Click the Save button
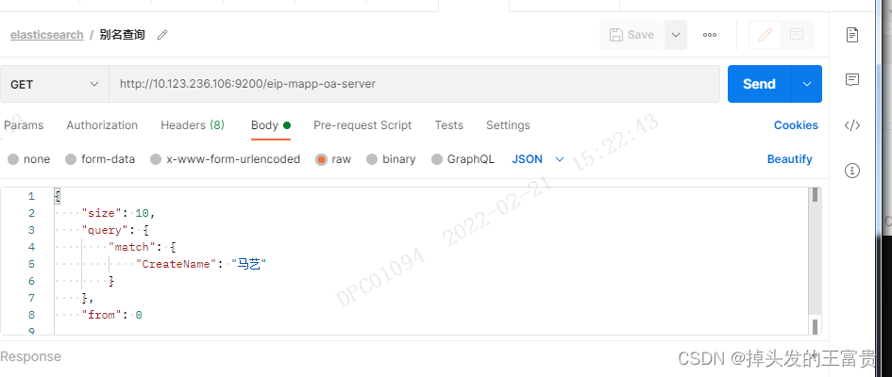 click(631, 35)
